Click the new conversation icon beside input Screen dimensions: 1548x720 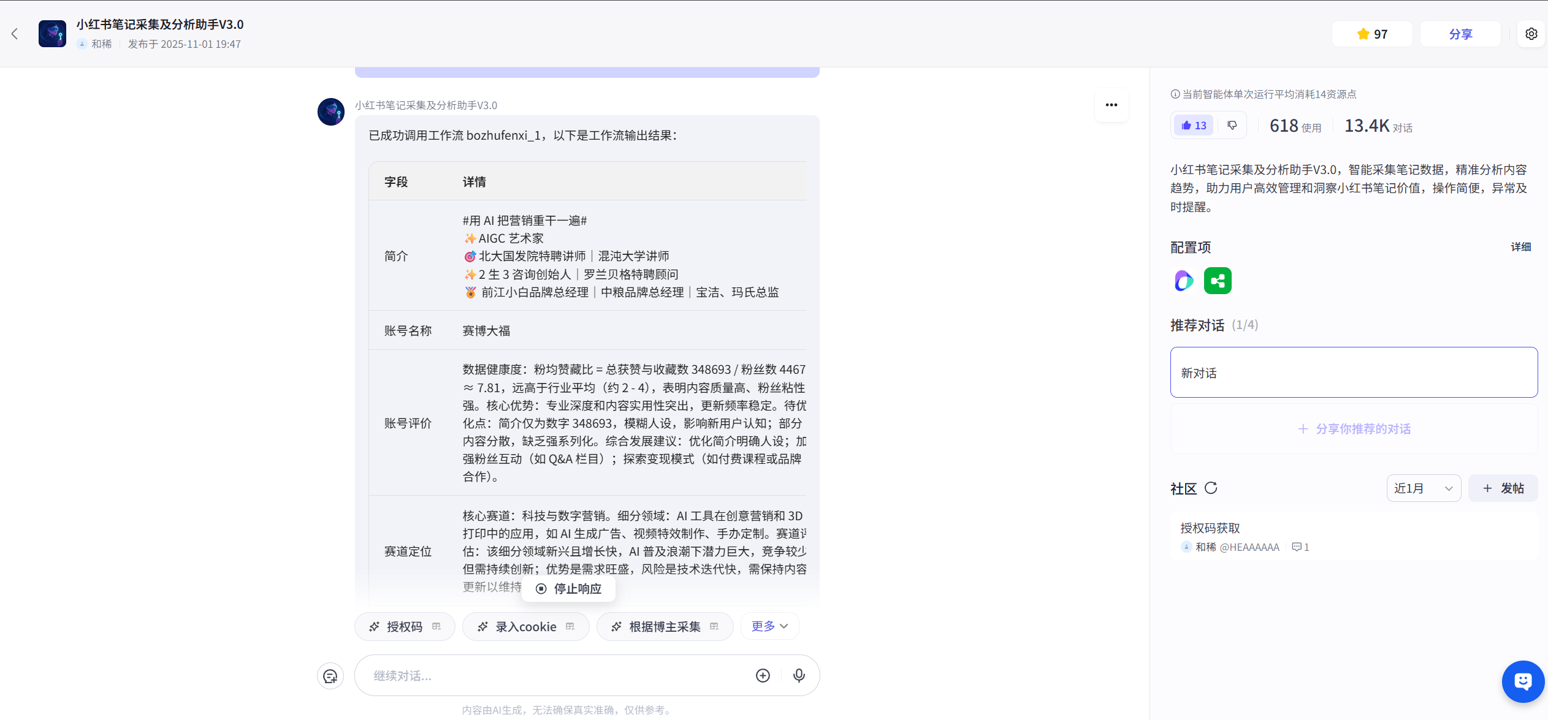pos(330,676)
